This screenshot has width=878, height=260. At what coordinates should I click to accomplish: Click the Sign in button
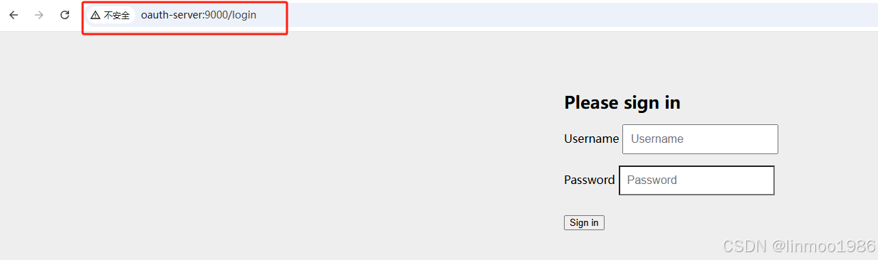coord(584,222)
